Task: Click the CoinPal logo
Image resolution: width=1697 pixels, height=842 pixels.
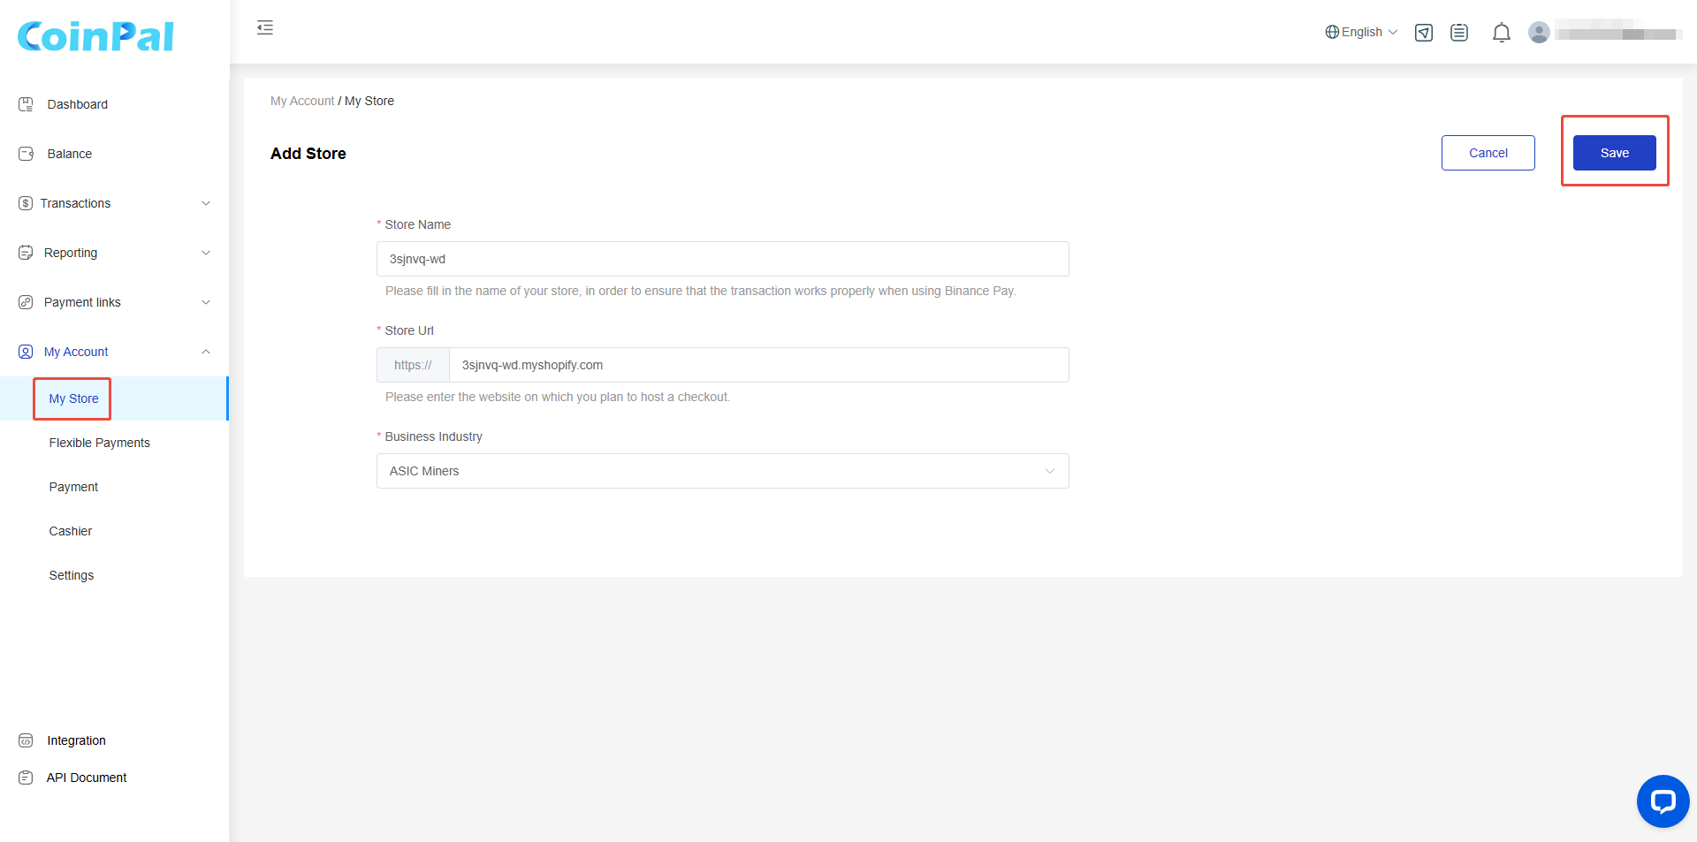Action: tap(95, 36)
